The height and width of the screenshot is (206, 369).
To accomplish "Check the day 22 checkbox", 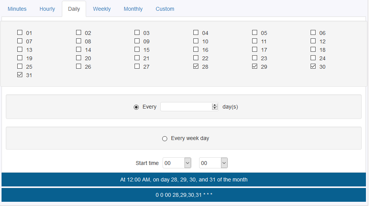I will (x=196, y=58).
